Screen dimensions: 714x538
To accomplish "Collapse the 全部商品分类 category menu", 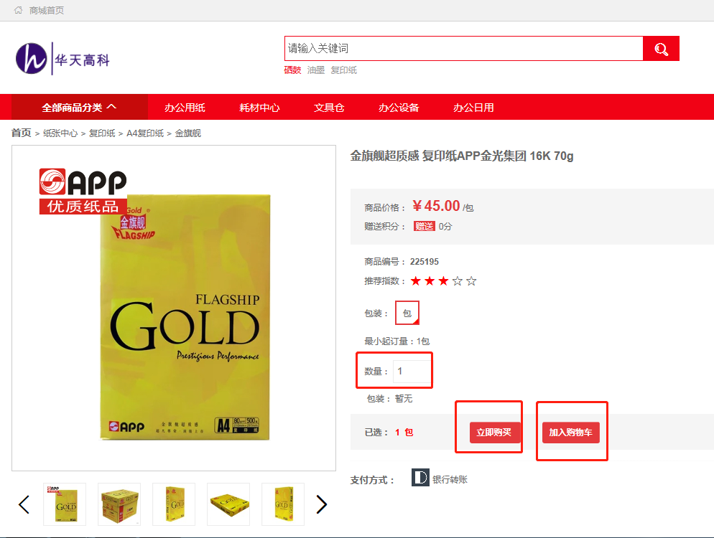I will click(79, 108).
